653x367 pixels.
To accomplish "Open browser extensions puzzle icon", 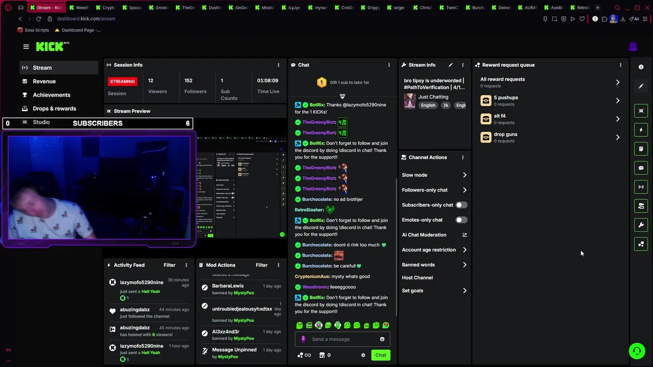I will point(605,19).
